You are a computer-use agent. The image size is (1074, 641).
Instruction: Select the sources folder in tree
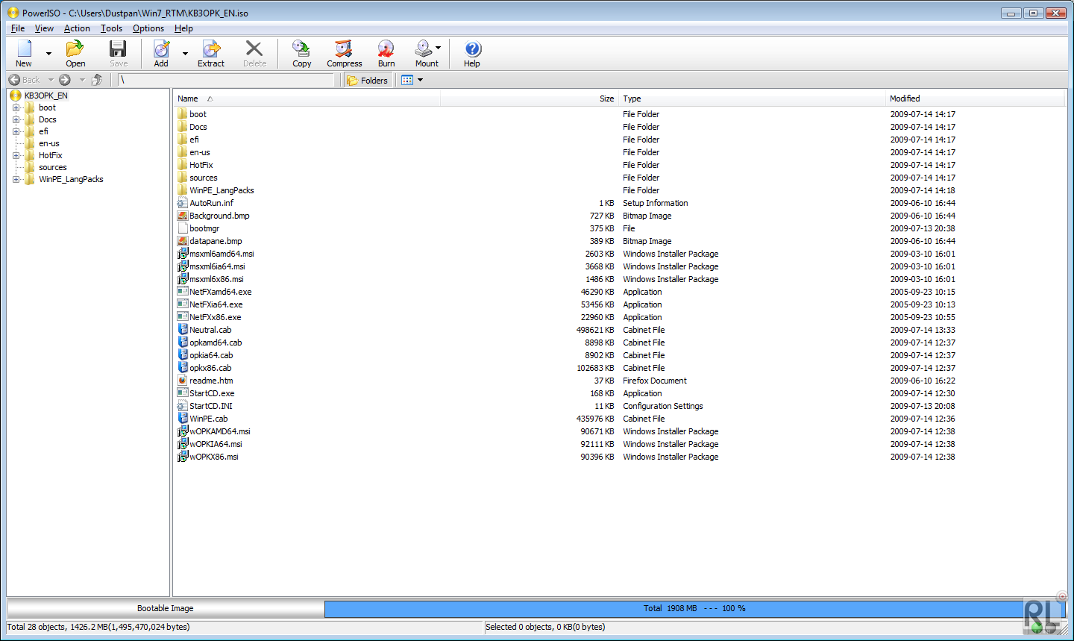52,167
